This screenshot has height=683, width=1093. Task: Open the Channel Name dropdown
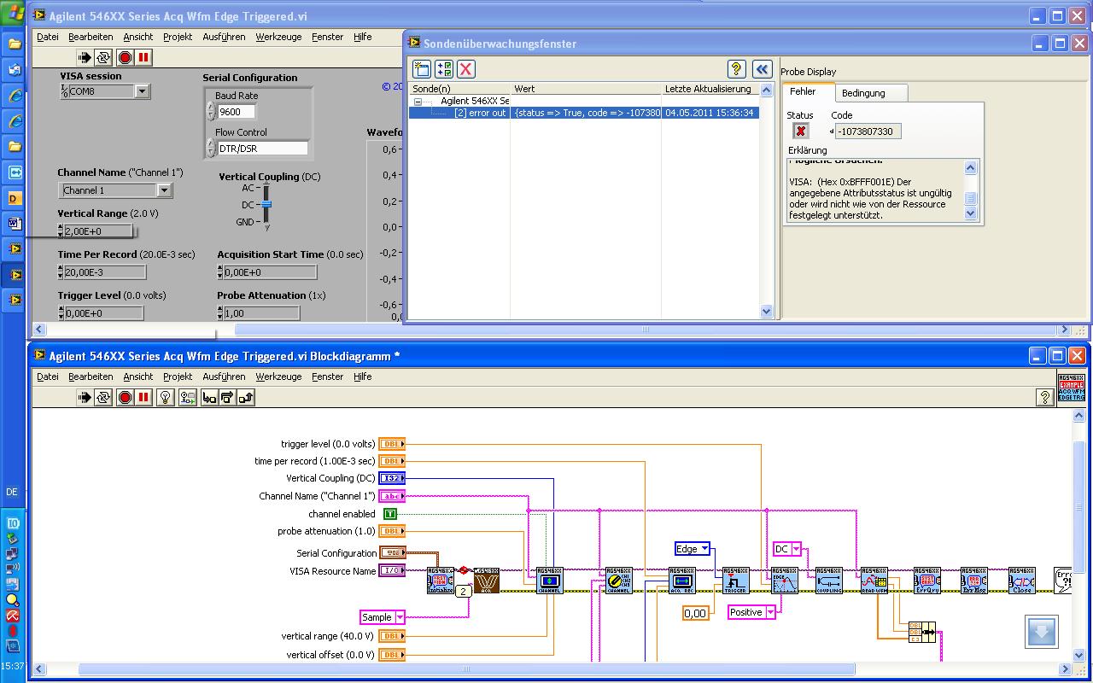[164, 190]
